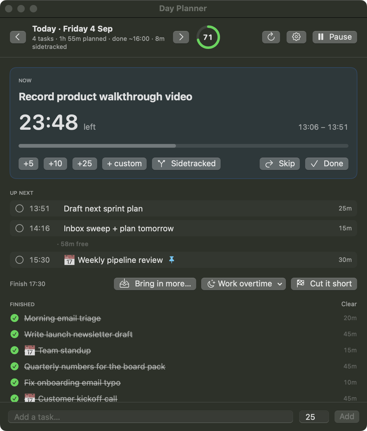
Task: Click Cut it short button
Action: pyautogui.click(x=324, y=284)
